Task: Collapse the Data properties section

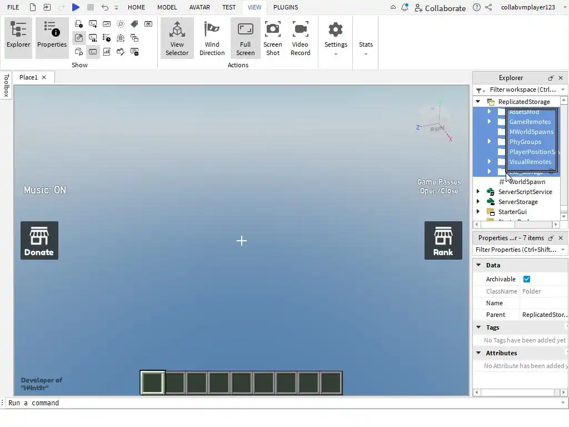Action: coord(478,265)
